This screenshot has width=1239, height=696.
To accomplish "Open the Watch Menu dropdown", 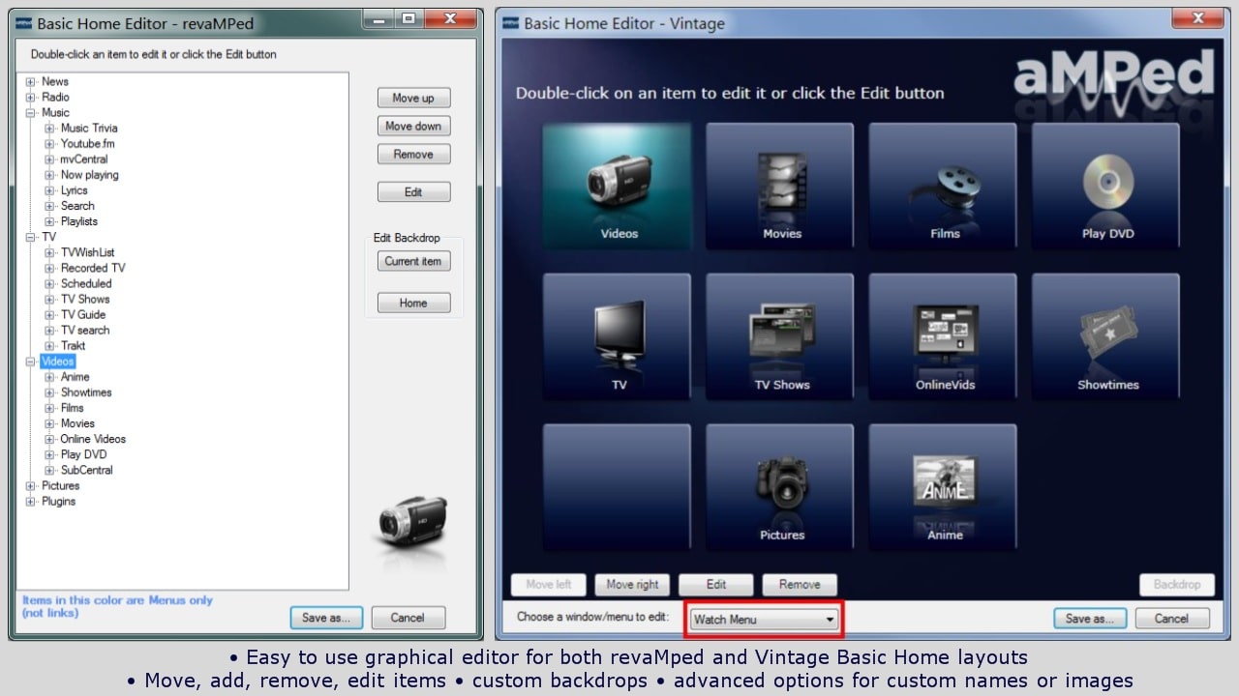I will pyautogui.click(x=765, y=620).
